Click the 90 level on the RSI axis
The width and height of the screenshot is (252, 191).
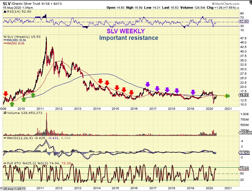pos(242,13)
